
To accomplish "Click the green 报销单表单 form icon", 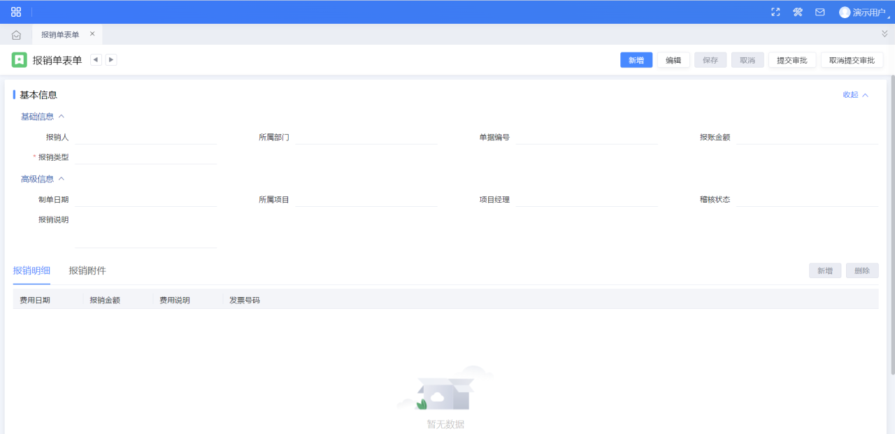I will coord(20,60).
